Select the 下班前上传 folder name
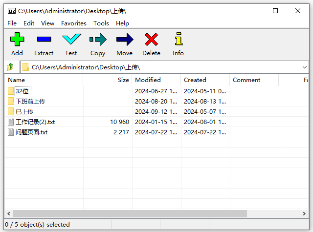Viewport: 313px width, 232px height. click(30, 102)
